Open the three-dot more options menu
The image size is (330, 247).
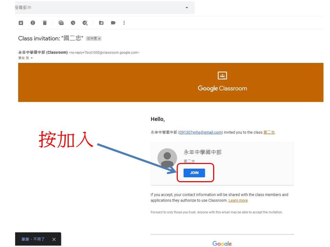pos(124,23)
